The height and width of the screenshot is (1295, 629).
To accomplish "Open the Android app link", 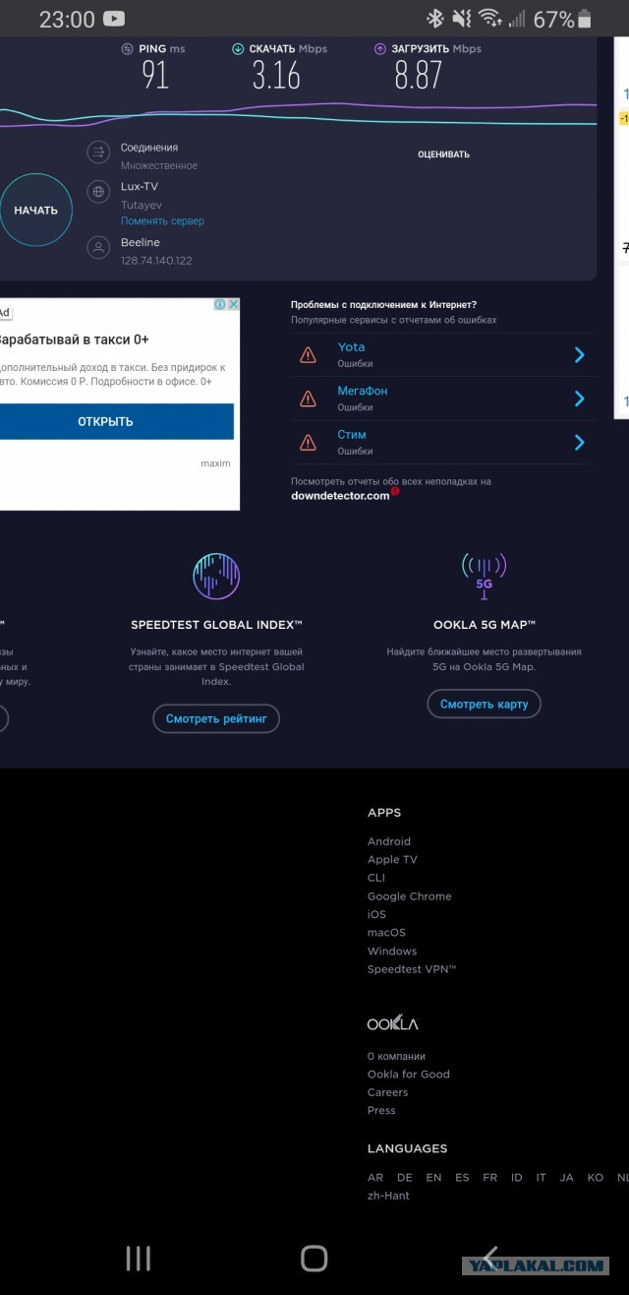I will [389, 841].
